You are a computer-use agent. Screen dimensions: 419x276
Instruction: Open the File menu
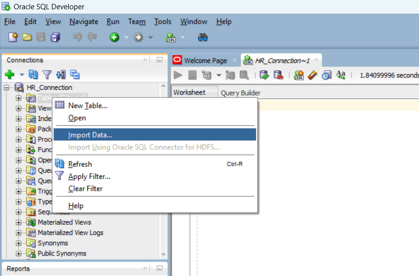tap(10, 21)
